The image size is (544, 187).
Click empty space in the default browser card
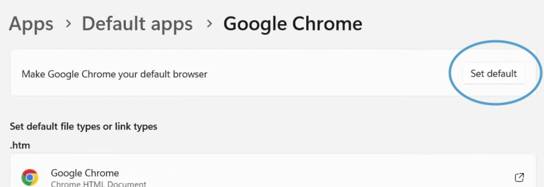330,73
